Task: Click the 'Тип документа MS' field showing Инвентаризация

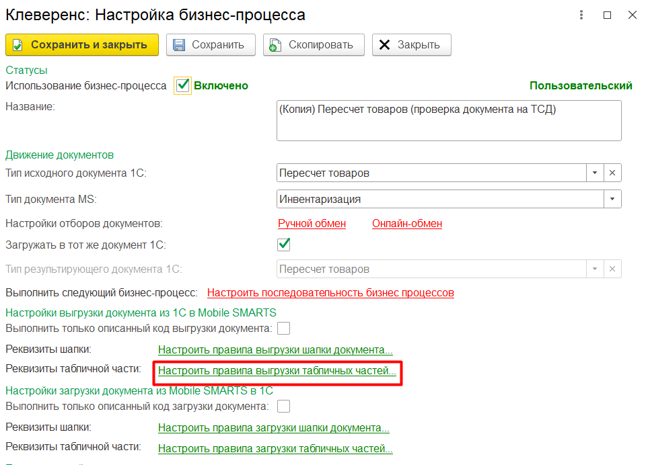Action: [x=440, y=200]
